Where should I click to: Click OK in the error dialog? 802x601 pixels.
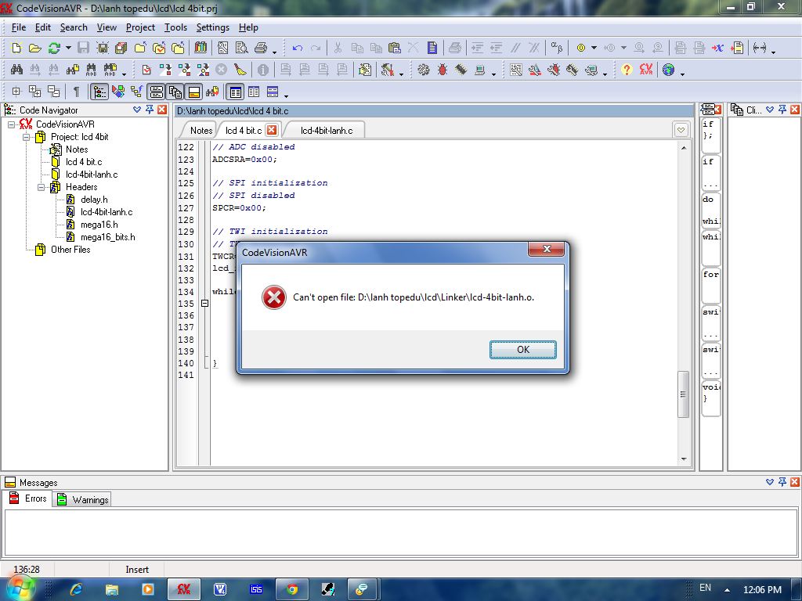[x=522, y=350]
